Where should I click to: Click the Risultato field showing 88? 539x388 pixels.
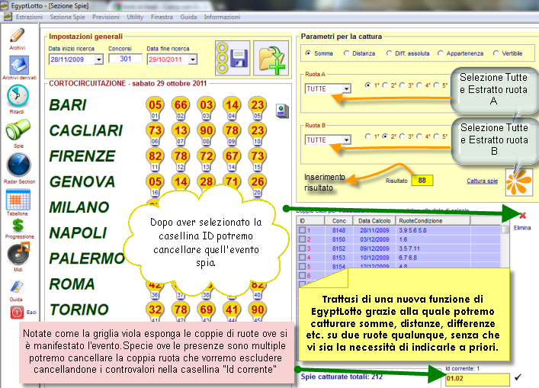pos(422,181)
